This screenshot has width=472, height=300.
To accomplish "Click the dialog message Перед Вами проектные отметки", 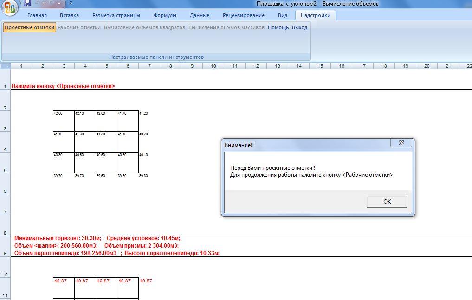I will coord(273,168).
